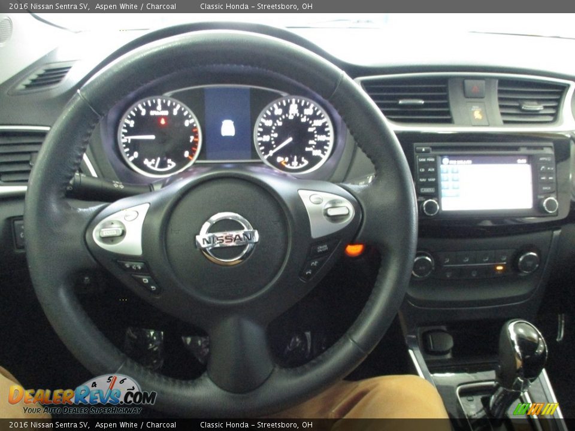The height and width of the screenshot is (431, 575).
Task: Tap the speedometer gauge
Action: [x=293, y=135]
